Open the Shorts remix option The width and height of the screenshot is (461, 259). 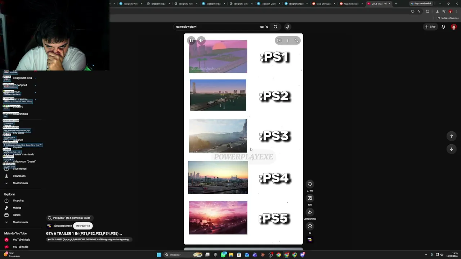coord(310,226)
